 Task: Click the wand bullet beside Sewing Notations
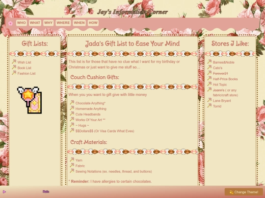[72, 171]
